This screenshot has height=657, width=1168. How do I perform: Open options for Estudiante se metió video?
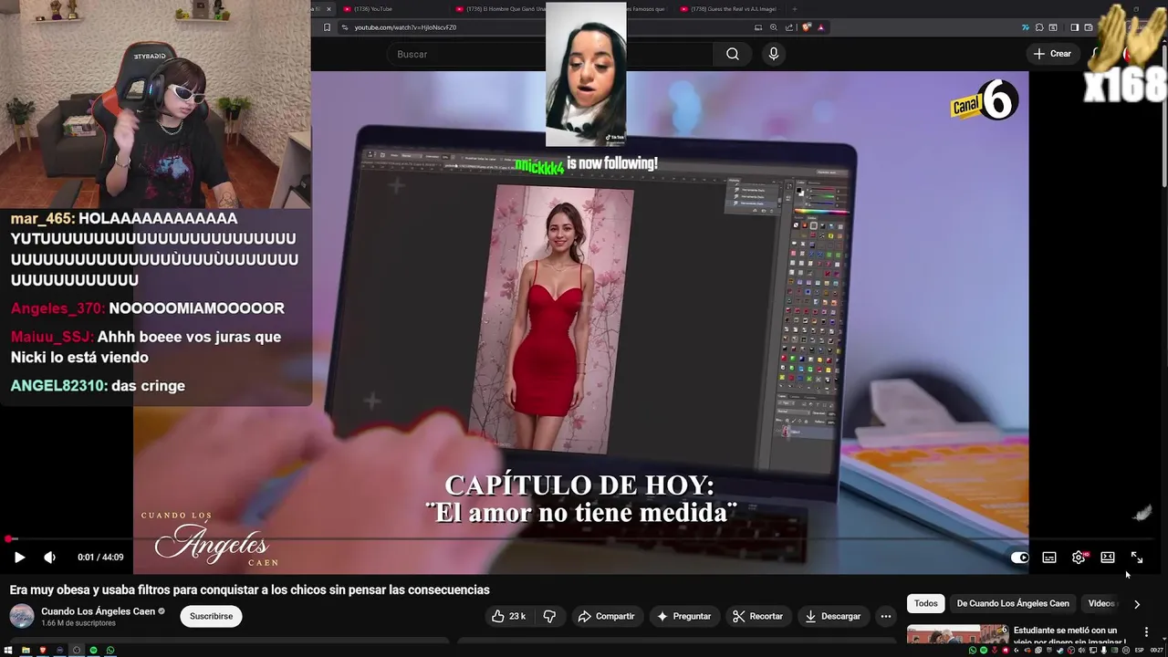[x=1146, y=631]
